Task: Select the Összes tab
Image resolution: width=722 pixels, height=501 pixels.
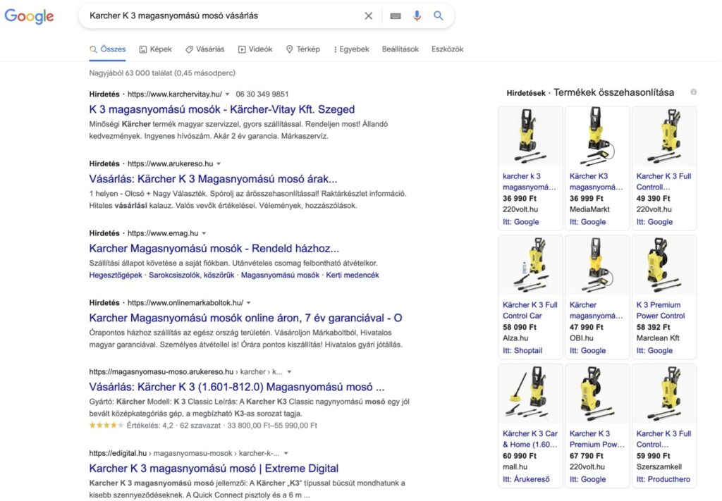Action: click(x=107, y=49)
